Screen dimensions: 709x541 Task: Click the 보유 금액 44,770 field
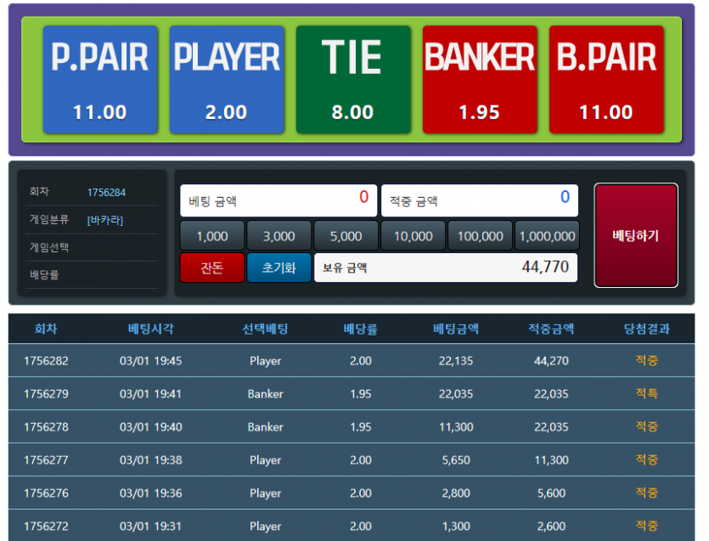(446, 268)
